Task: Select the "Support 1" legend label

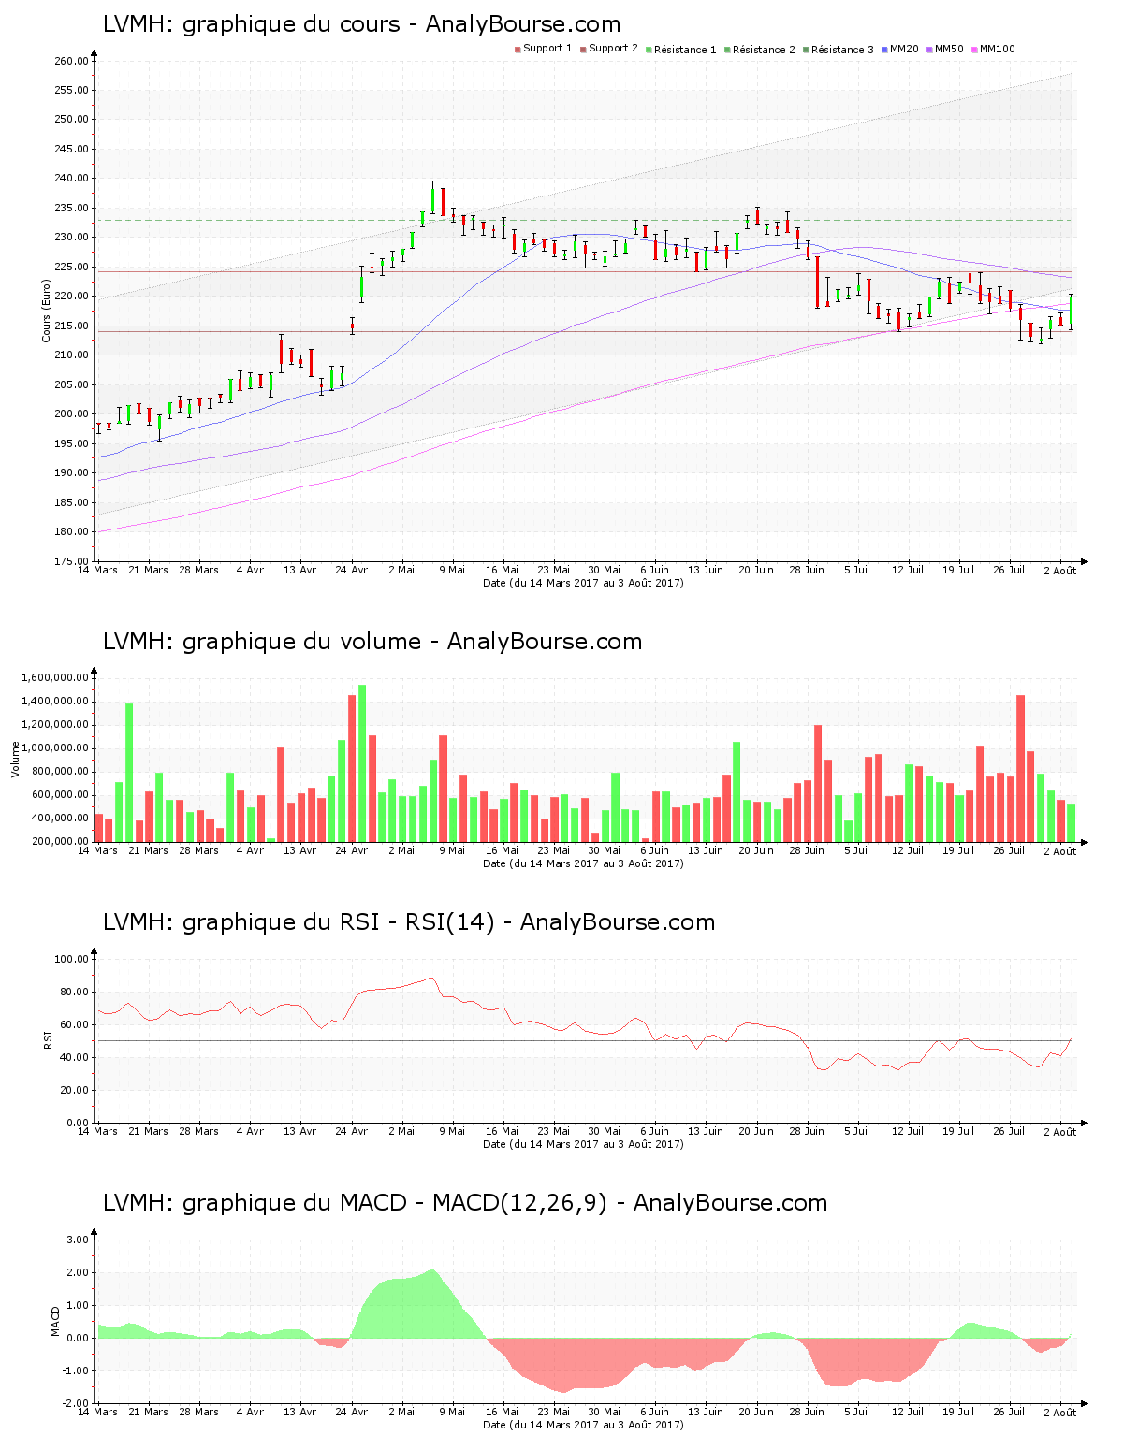Action: click(547, 49)
